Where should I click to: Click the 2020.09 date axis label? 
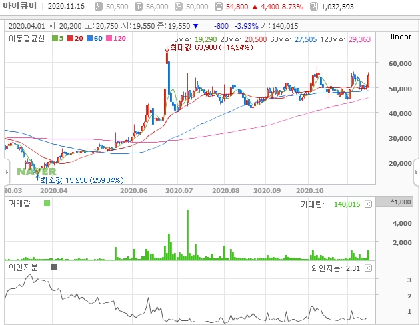click(267, 190)
